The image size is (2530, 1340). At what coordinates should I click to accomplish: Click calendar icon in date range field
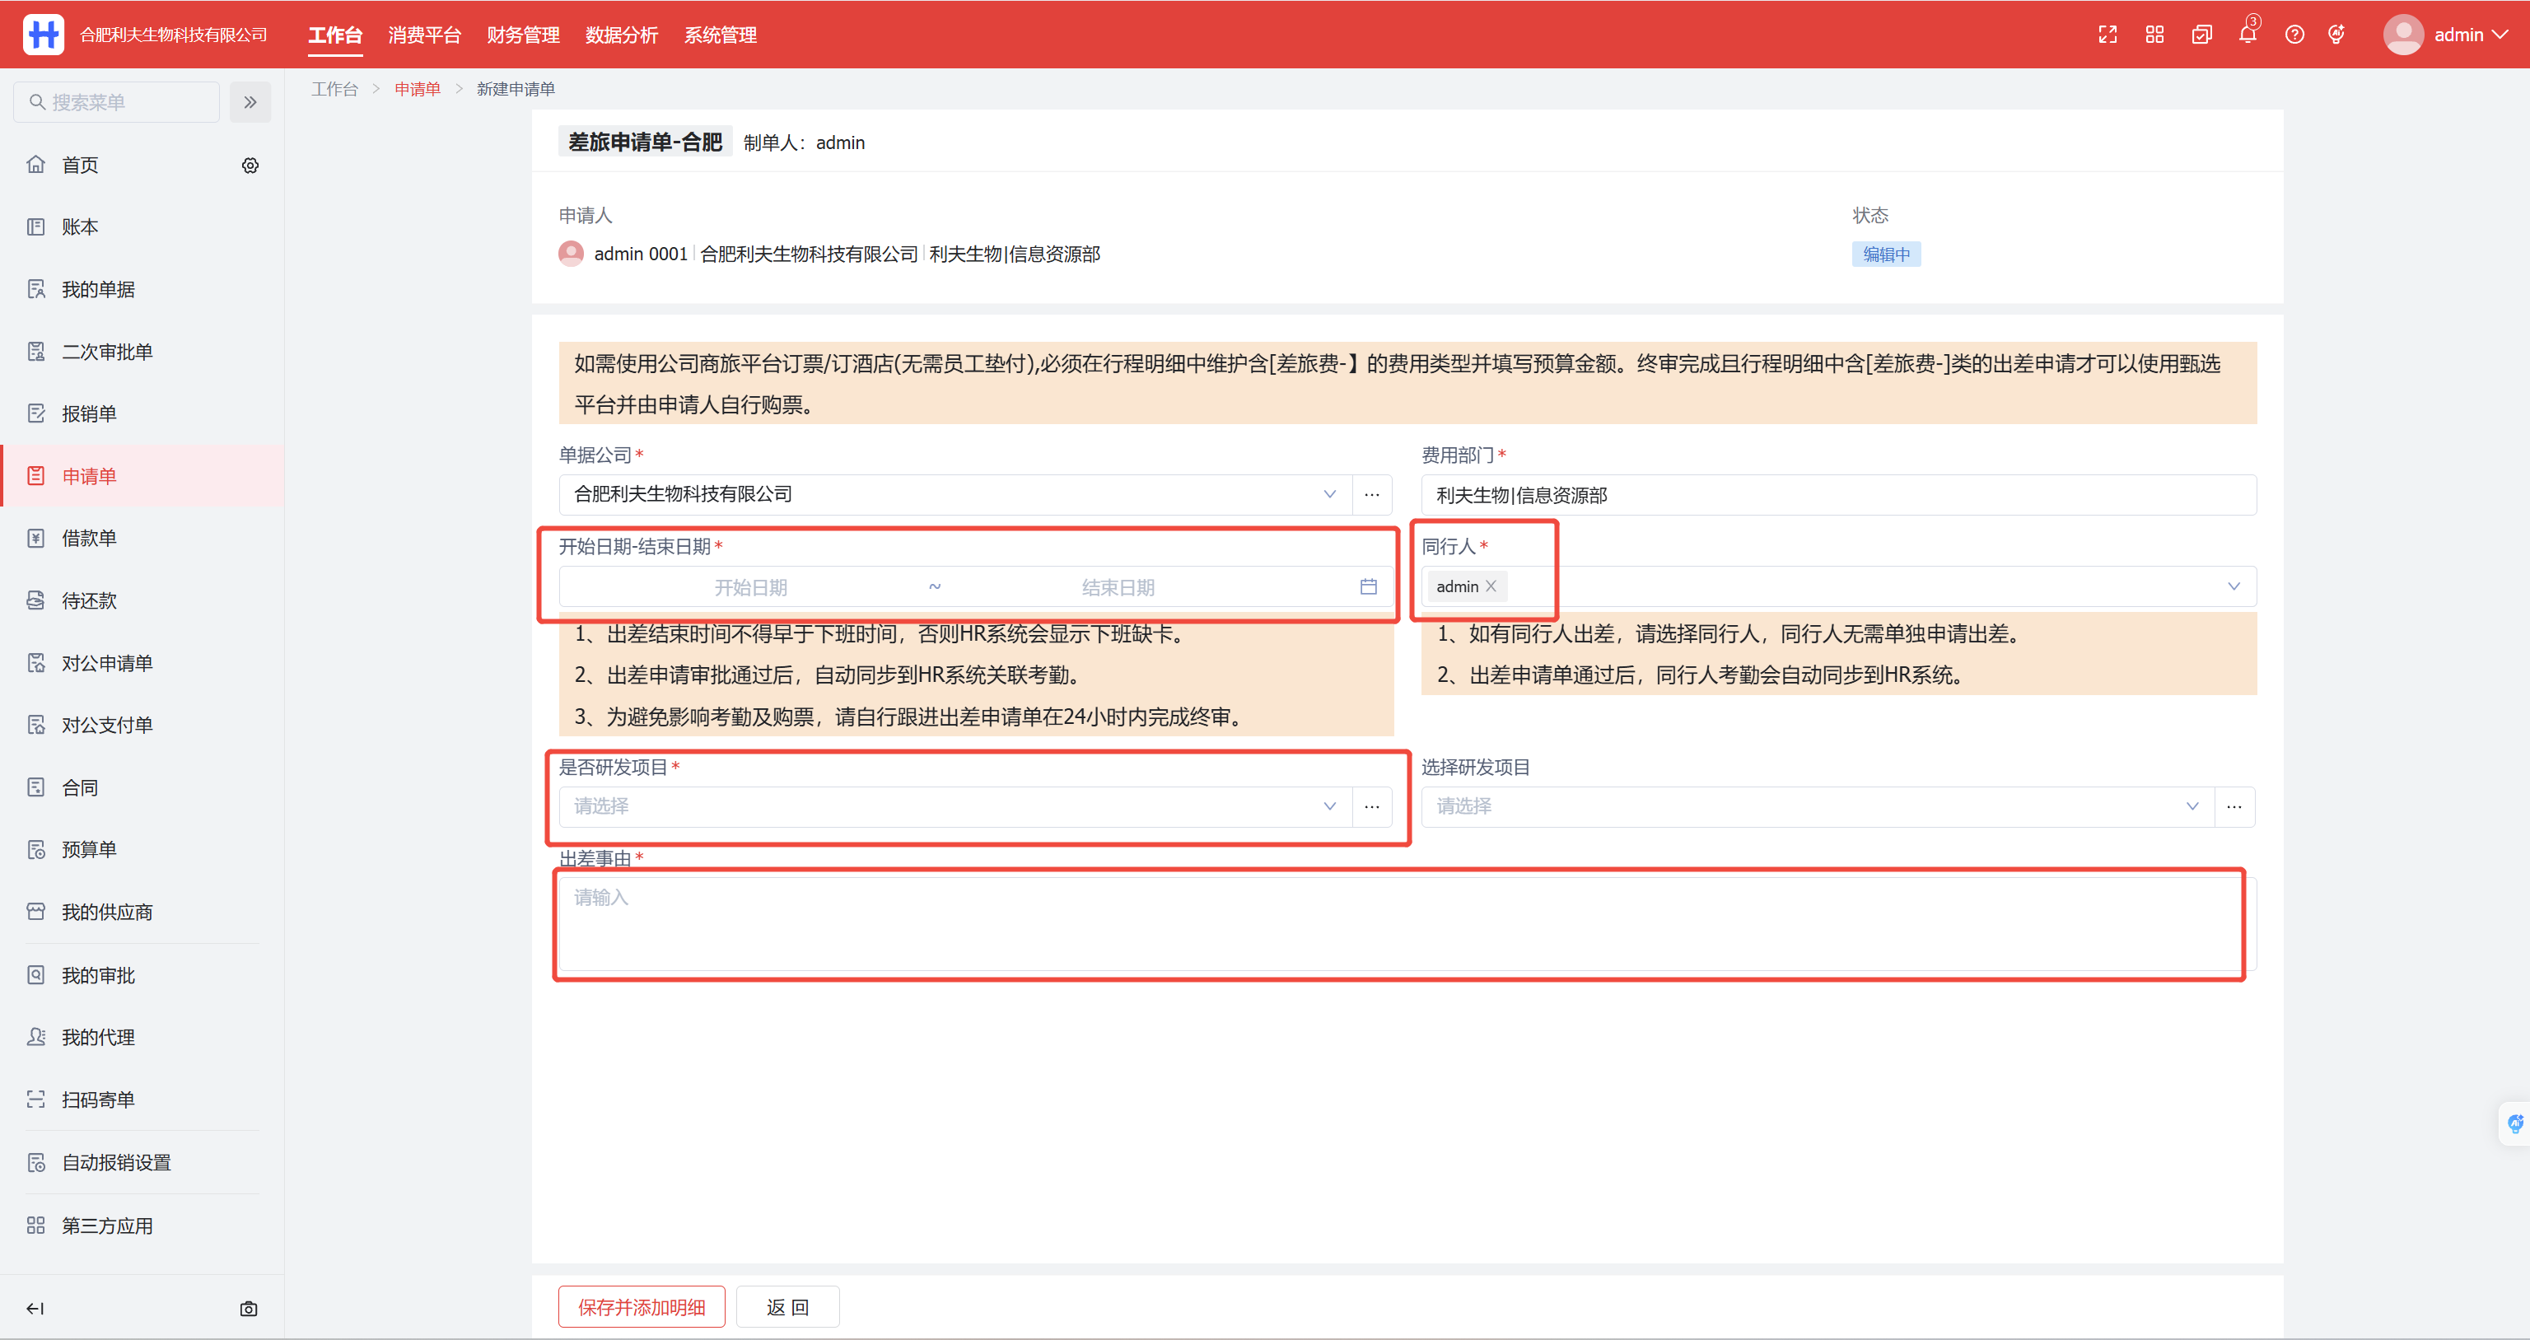click(1368, 586)
